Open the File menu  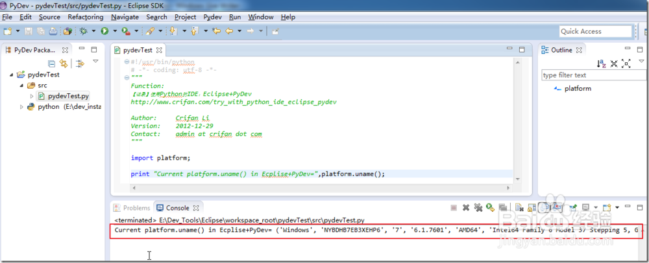click(7, 17)
